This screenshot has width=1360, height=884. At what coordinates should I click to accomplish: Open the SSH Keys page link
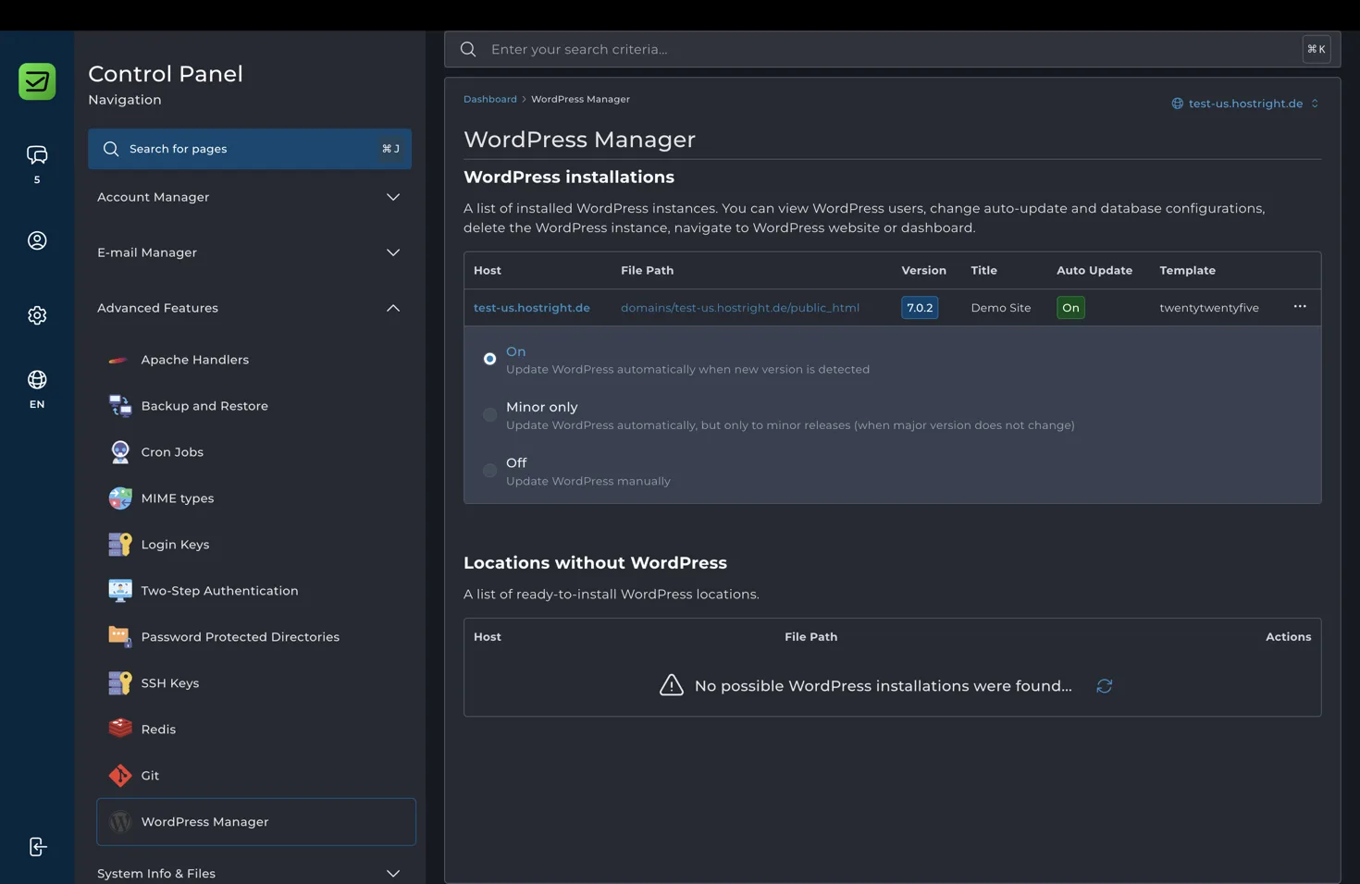click(169, 683)
